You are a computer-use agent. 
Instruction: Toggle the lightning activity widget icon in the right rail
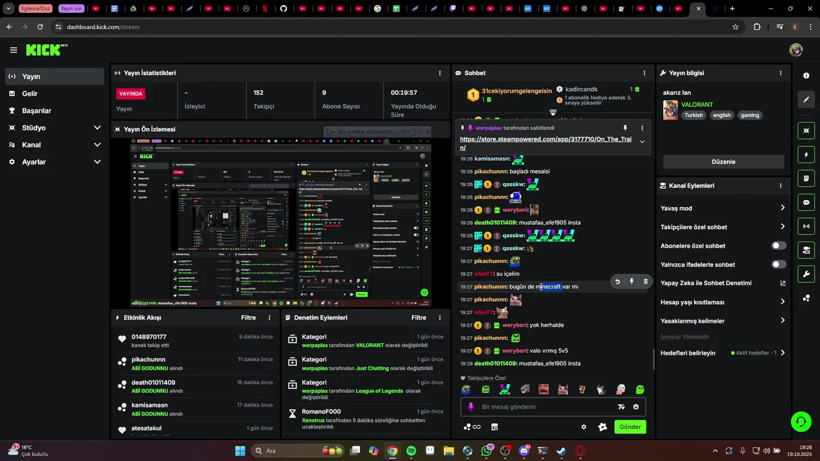[806, 155]
